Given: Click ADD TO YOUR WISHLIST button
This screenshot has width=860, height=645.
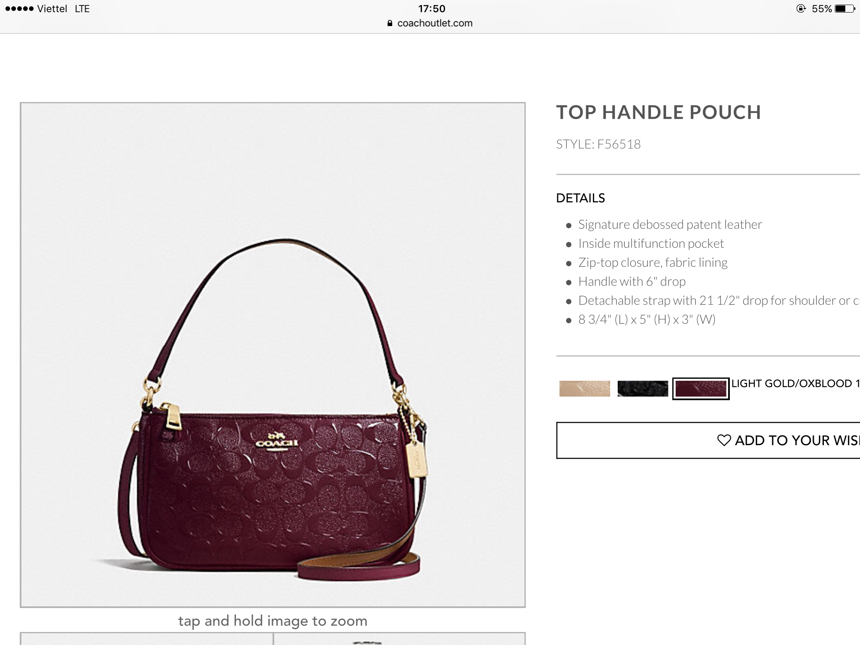Looking at the screenshot, I should [x=708, y=440].
